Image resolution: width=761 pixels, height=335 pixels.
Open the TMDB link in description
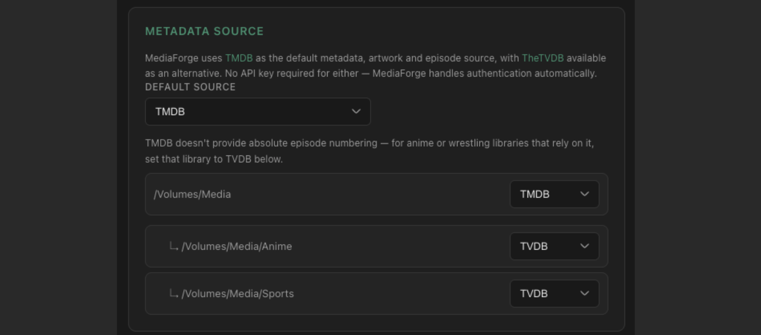(239, 58)
